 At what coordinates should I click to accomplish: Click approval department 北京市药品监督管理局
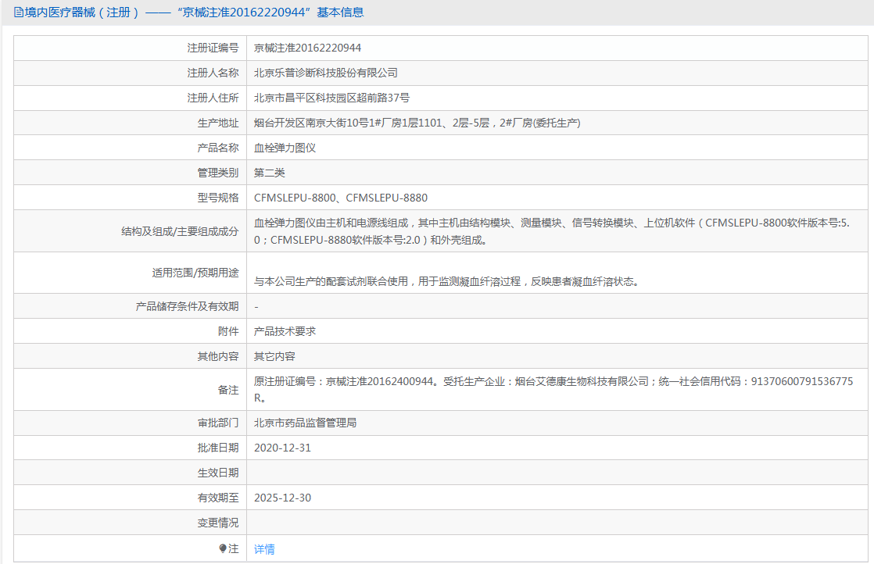pyautogui.click(x=306, y=423)
